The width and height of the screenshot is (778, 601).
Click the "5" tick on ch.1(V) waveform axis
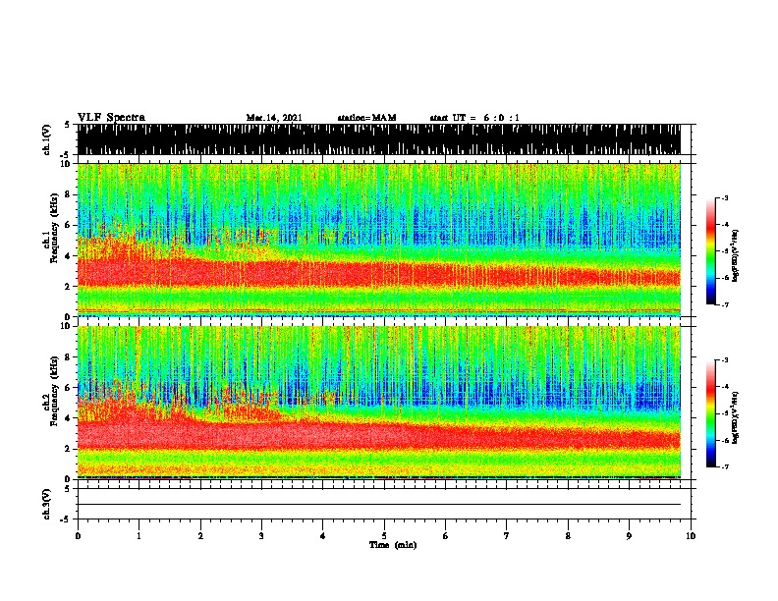pyautogui.click(x=68, y=125)
